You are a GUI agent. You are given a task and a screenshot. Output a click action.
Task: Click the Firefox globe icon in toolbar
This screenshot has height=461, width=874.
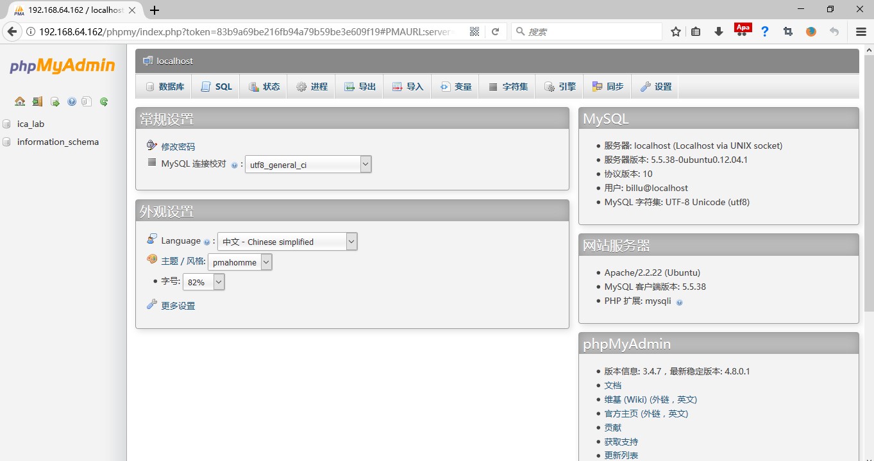pyautogui.click(x=811, y=31)
